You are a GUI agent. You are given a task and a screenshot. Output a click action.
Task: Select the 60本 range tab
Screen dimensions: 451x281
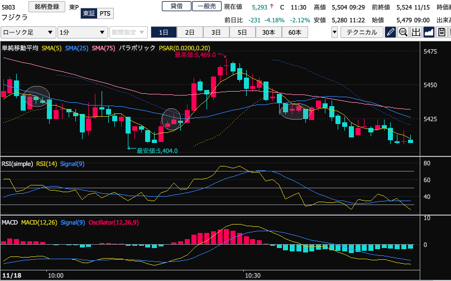(x=294, y=32)
